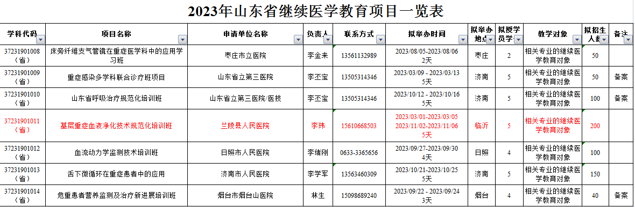Open the 项目名称 column filter dropdown
The image size is (635, 207).
tap(182, 40)
